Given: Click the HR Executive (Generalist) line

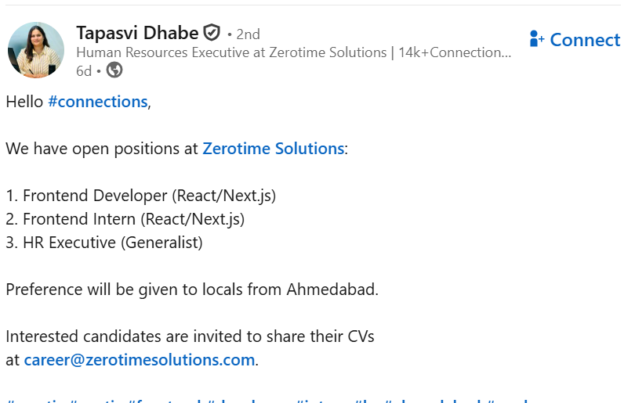Looking at the screenshot, I should point(104,243).
